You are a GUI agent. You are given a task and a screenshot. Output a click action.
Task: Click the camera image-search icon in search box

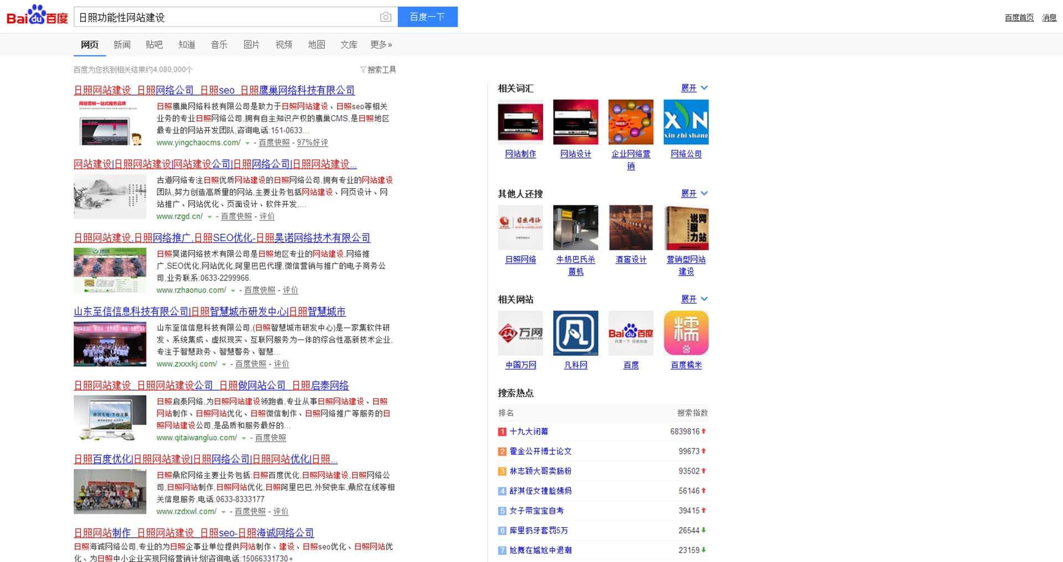386,17
